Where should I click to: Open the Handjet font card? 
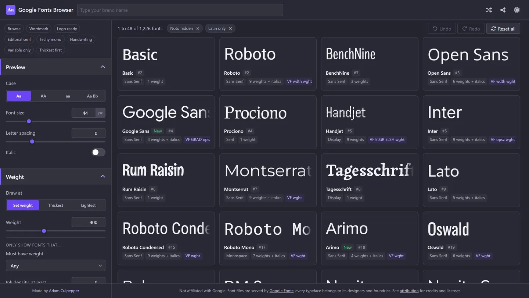370,122
